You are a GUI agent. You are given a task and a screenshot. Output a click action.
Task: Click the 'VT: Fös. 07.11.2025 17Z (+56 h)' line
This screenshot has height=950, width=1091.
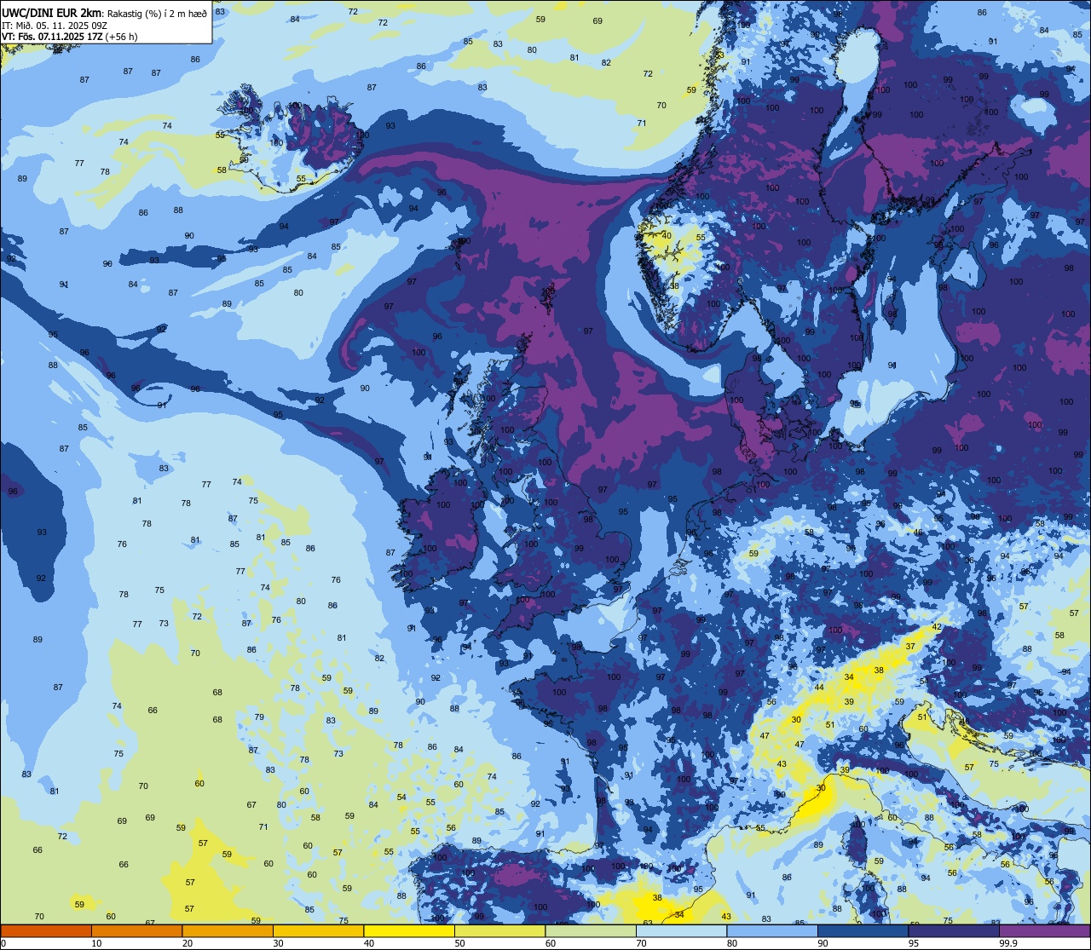(x=70, y=37)
